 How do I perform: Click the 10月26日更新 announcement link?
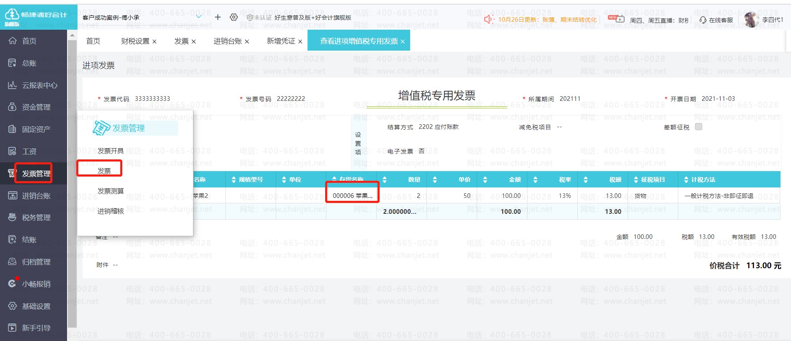coord(547,20)
